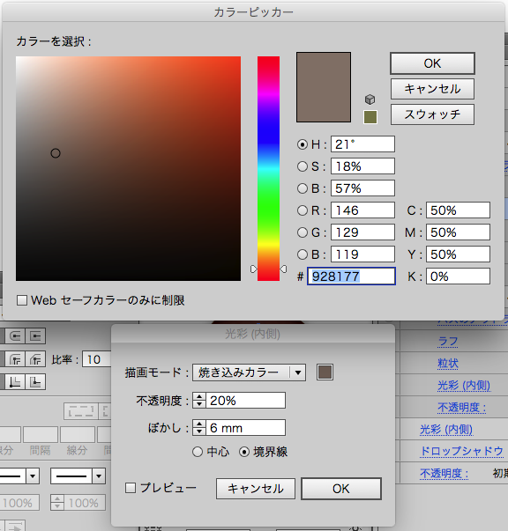This screenshot has width=508, height=531.
Task: Open the 描画モード blend mode dropdown
Action: click(x=249, y=372)
